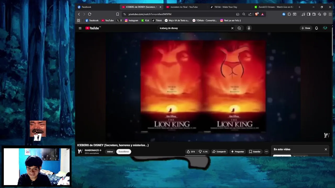Click the Suscribirse button
The image size is (335, 188).
(x=124, y=152)
